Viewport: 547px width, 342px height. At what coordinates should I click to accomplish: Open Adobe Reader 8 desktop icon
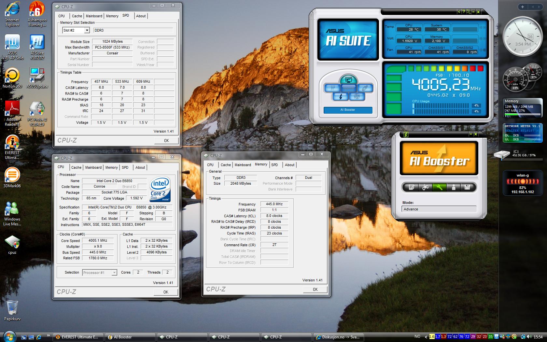pyautogui.click(x=12, y=114)
